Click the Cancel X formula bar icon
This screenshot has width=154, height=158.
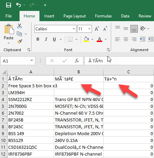(x=52, y=61)
